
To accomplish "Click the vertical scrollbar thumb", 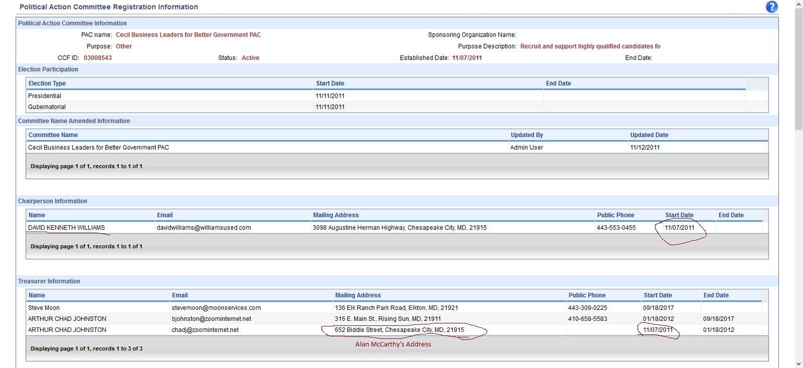I will click(x=798, y=70).
